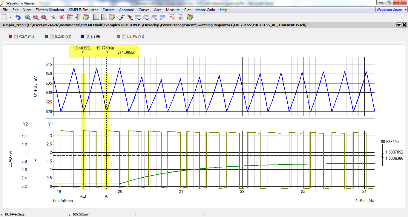Screen dimensions: 408x217
Task: Click the AVG measurement icon
Action: point(146,17)
